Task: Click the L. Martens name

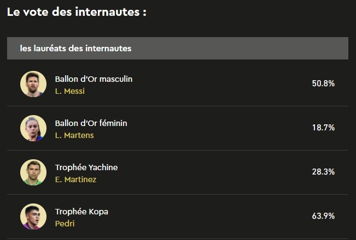Action: pyautogui.click(x=74, y=135)
